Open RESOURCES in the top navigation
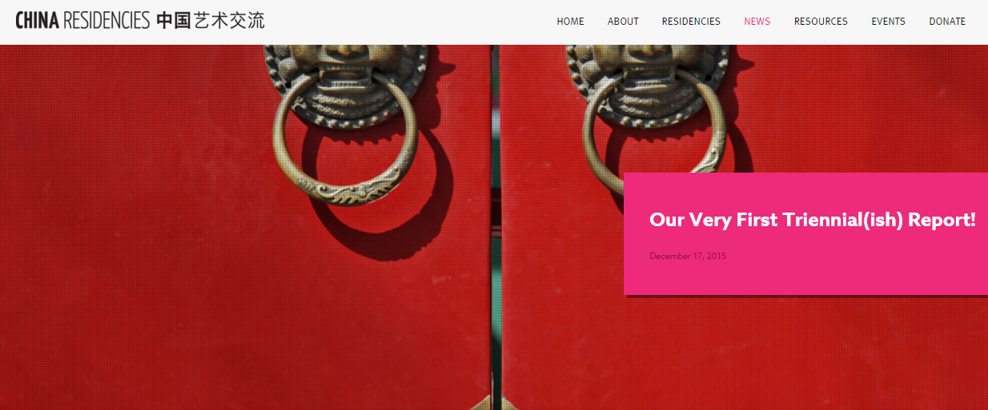 pos(821,22)
